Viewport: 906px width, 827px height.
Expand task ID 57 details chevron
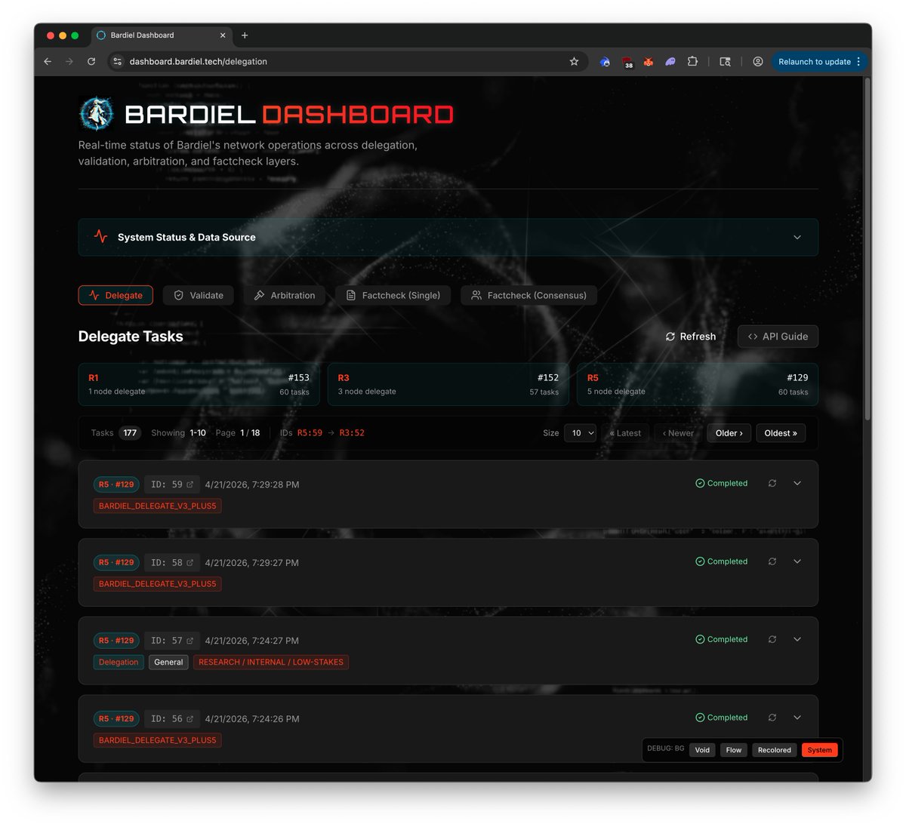tap(797, 639)
